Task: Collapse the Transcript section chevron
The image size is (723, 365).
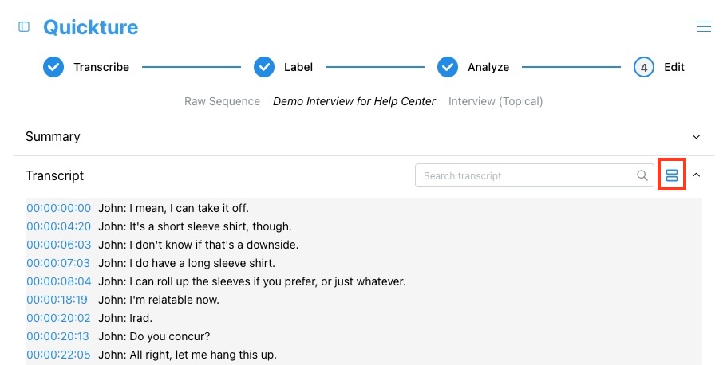Action: [696, 175]
